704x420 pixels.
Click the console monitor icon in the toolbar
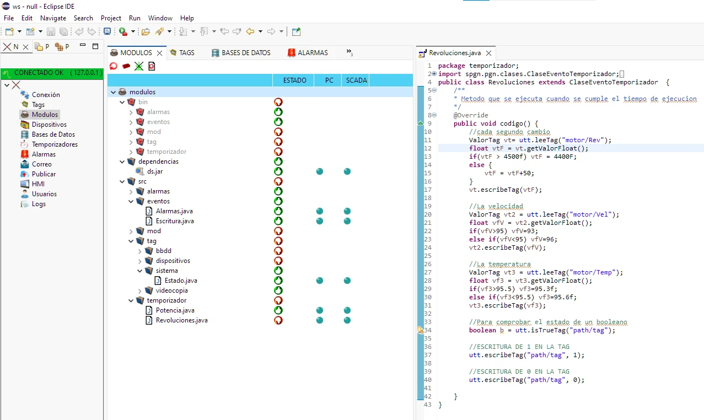107,31
